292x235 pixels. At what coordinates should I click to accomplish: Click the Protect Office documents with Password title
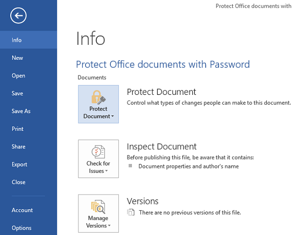coord(163,65)
